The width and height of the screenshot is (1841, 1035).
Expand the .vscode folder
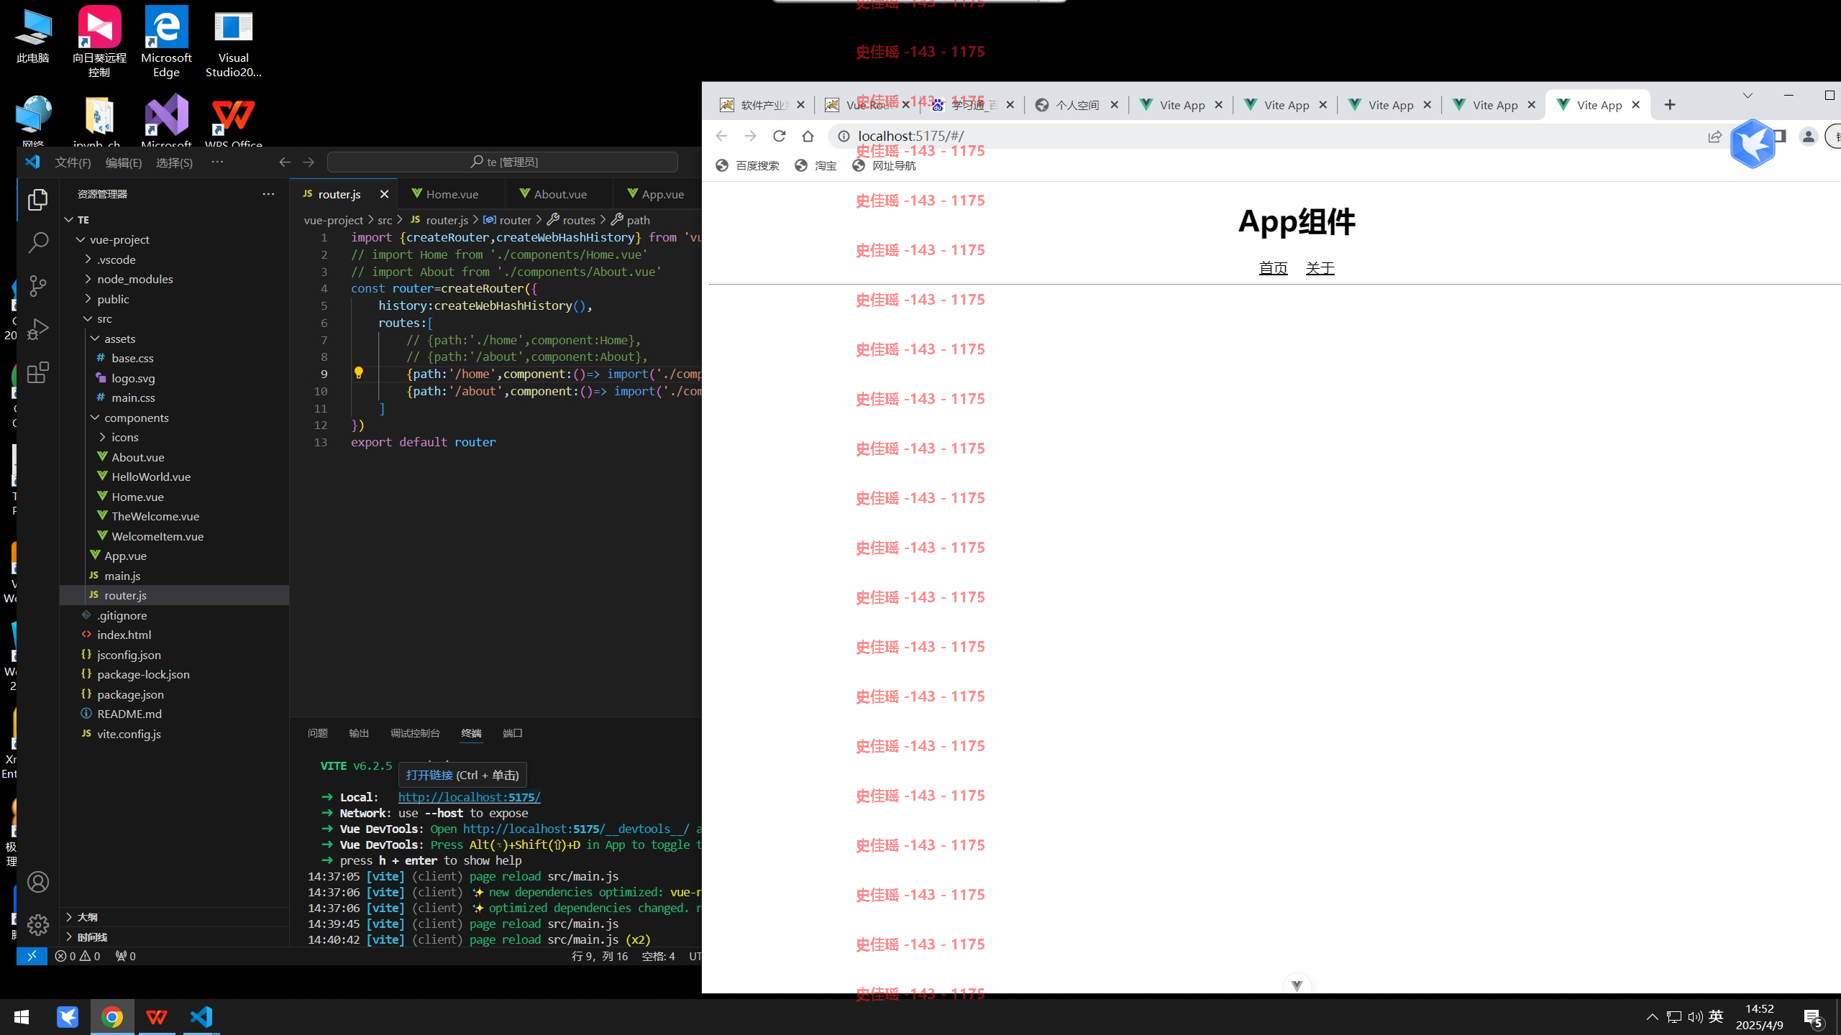[115, 259]
